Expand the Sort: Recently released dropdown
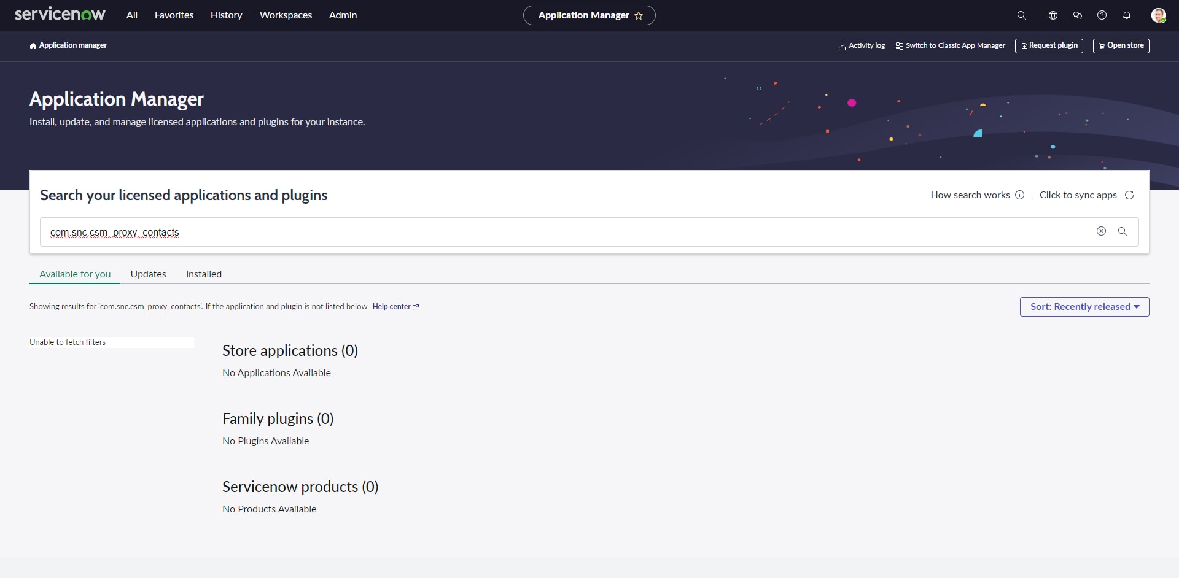 (x=1084, y=307)
